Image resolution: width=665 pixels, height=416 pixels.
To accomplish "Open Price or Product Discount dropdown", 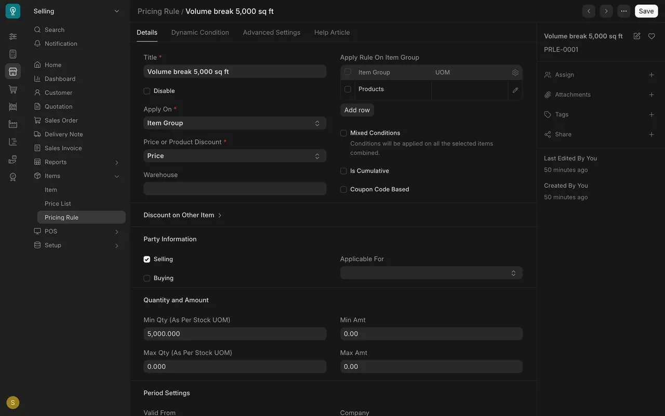I will (235, 156).
